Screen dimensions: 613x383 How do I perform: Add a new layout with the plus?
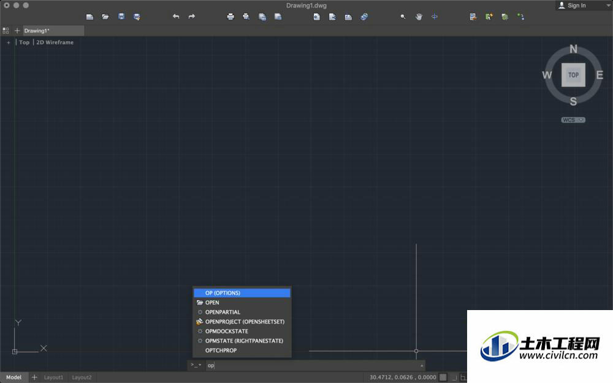[x=34, y=377]
